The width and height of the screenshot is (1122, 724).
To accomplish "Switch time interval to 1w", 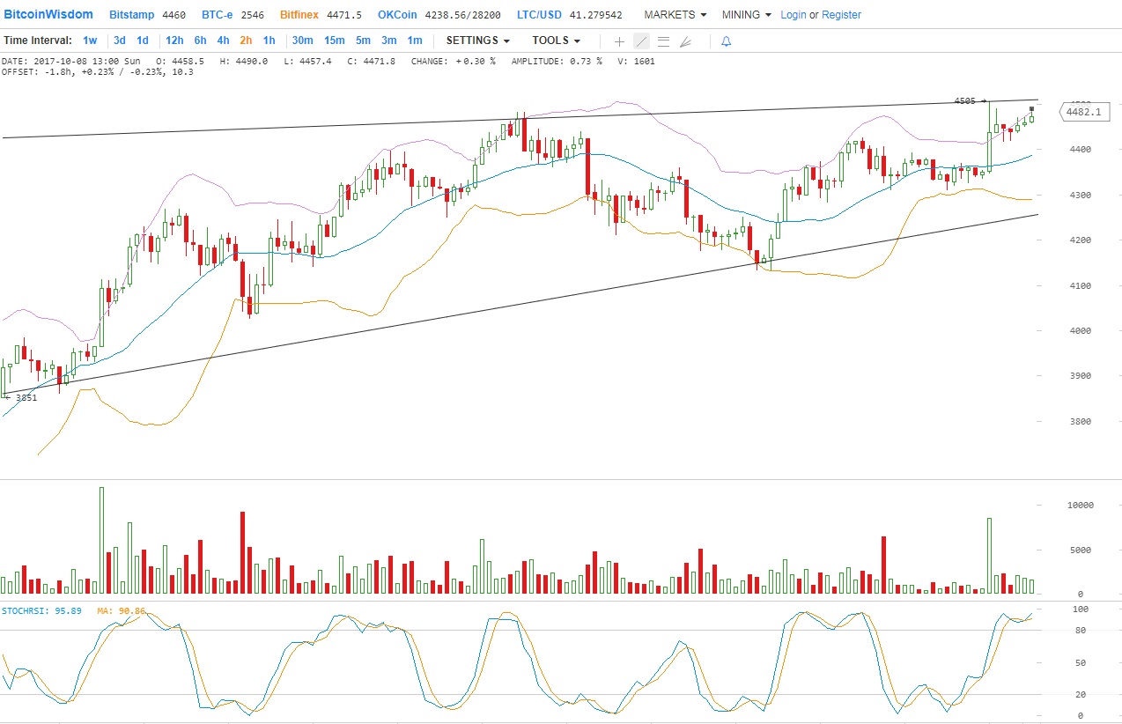I will (90, 41).
